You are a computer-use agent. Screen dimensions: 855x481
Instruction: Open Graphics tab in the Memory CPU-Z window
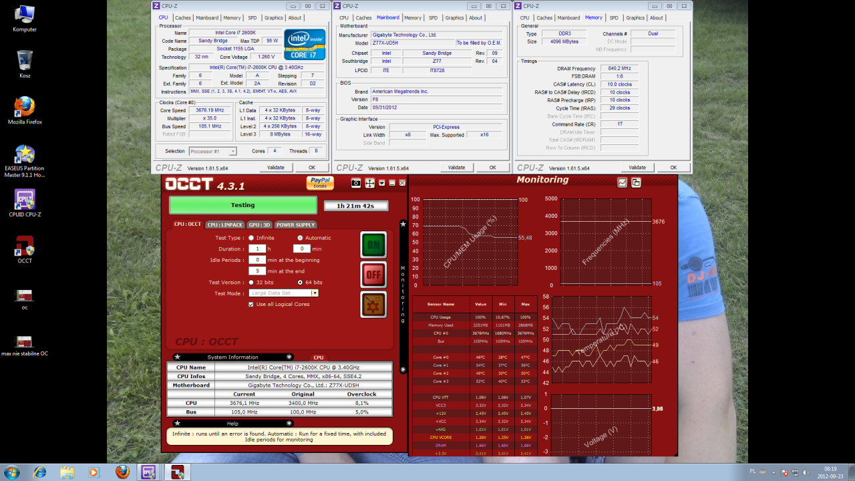click(x=635, y=18)
